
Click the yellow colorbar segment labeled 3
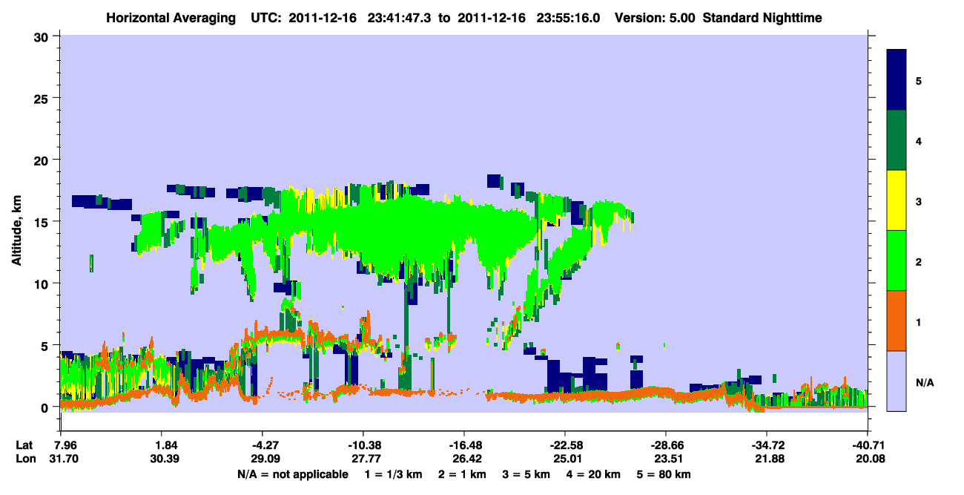[897, 200]
